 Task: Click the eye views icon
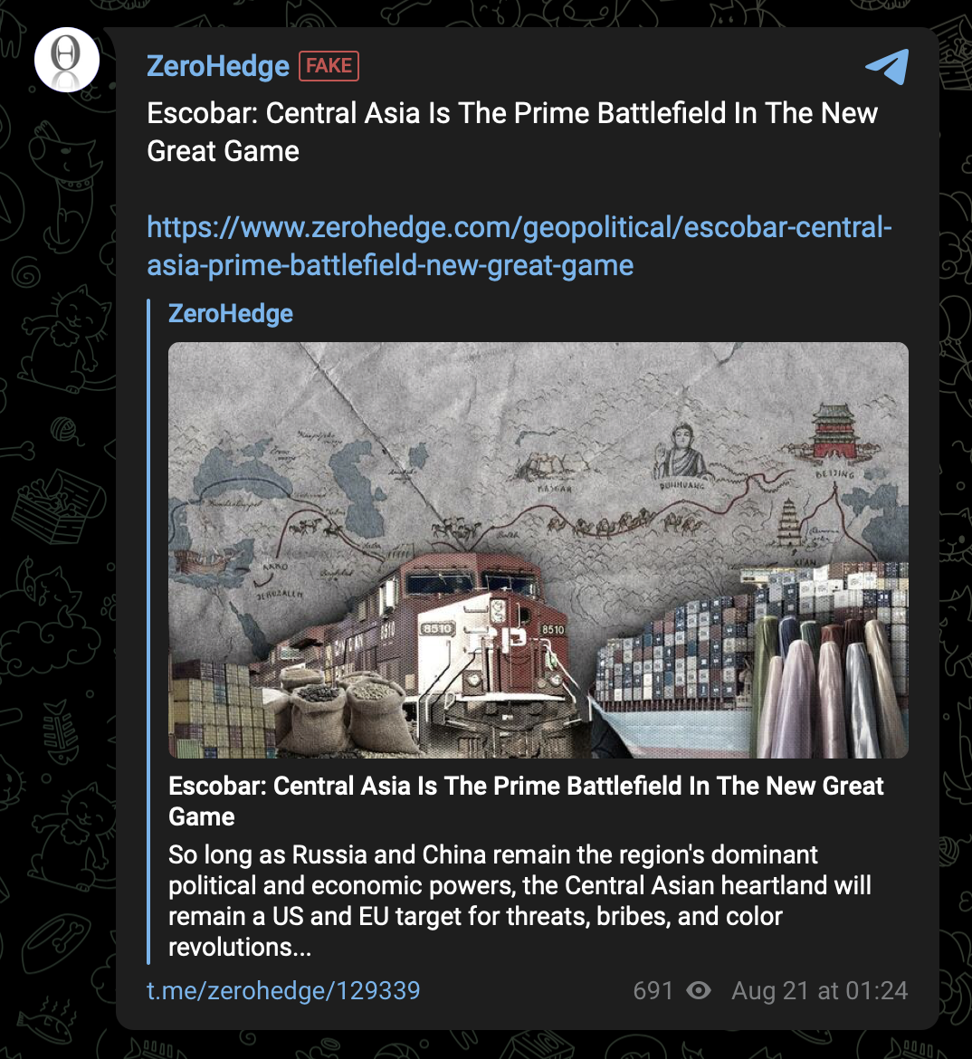pos(699,991)
